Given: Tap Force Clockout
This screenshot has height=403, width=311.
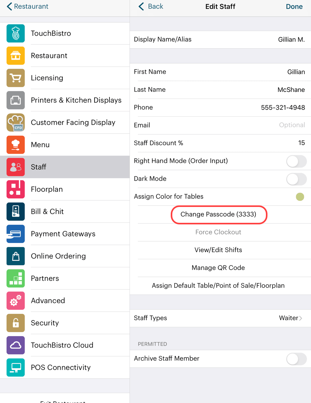Looking at the screenshot, I should point(218,232).
